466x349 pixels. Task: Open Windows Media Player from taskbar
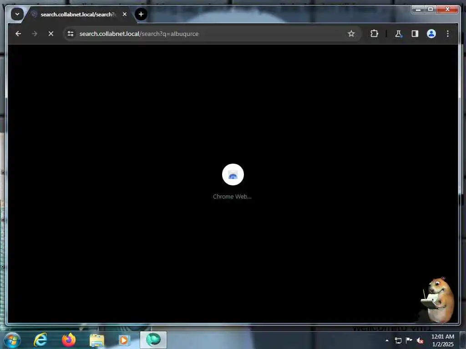(124, 340)
